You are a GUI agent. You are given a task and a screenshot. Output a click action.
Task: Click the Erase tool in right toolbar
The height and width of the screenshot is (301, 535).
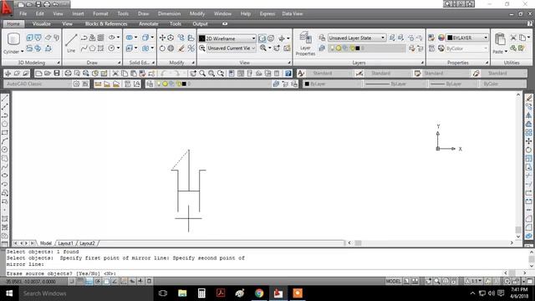[529, 99]
